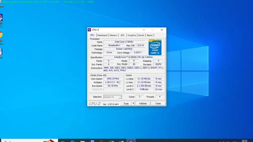Click L1 Inst. cache size value
This screenshot has height=142, width=253.
(144, 82)
